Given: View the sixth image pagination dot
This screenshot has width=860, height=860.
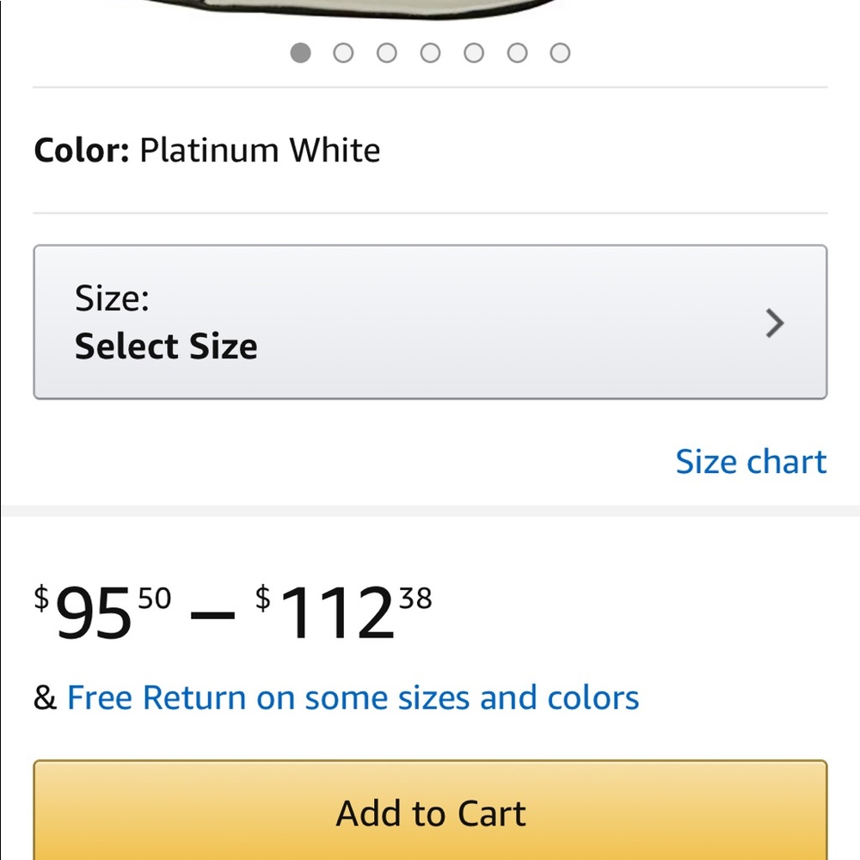Looking at the screenshot, I should [x=517, y=53].
